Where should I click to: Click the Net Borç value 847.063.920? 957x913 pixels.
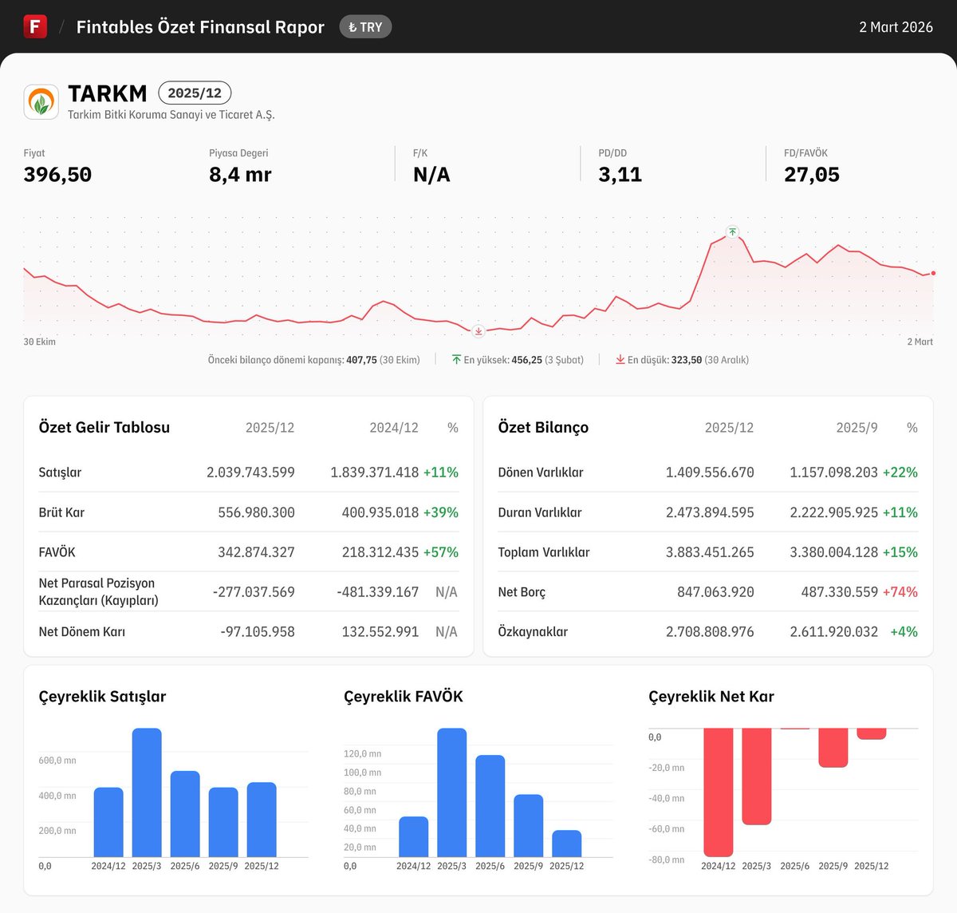pos(715,592)
